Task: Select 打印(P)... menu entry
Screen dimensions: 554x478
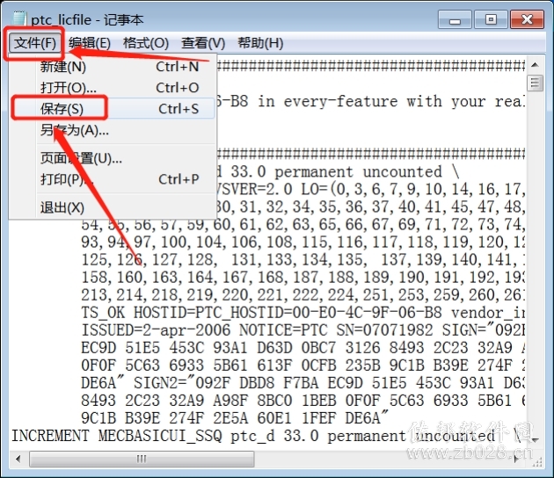Action: point(120,179)
